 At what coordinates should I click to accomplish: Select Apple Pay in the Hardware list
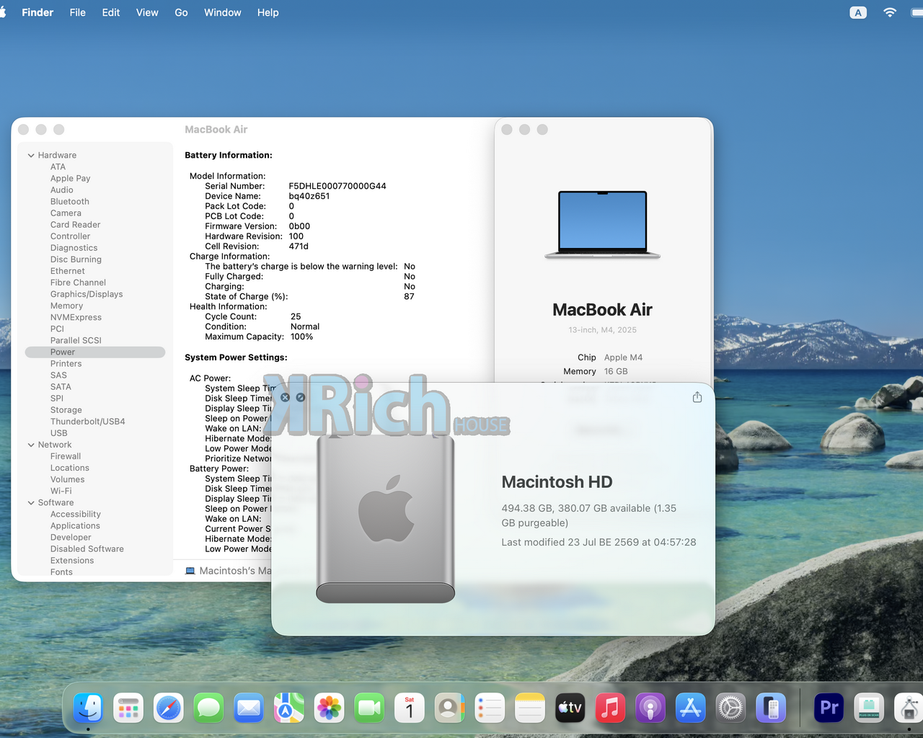coord(71,179)
